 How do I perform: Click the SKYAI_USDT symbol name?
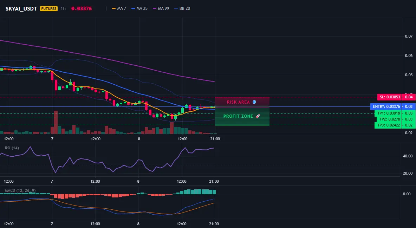(x=21, y=8)
